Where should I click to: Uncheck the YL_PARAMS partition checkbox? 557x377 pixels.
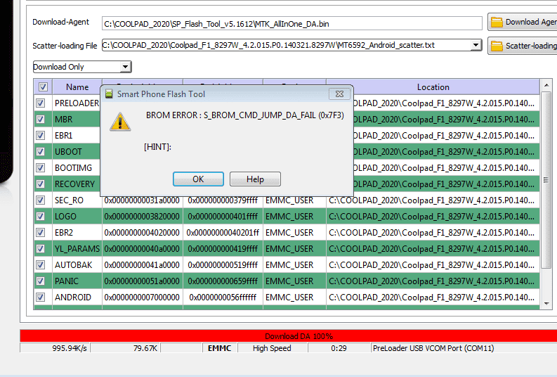point(41,248)
